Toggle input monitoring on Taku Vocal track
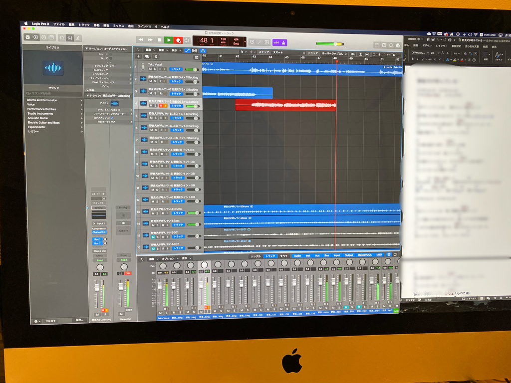The height and width of the screenshot is (383, 511). tap(165, 69)
